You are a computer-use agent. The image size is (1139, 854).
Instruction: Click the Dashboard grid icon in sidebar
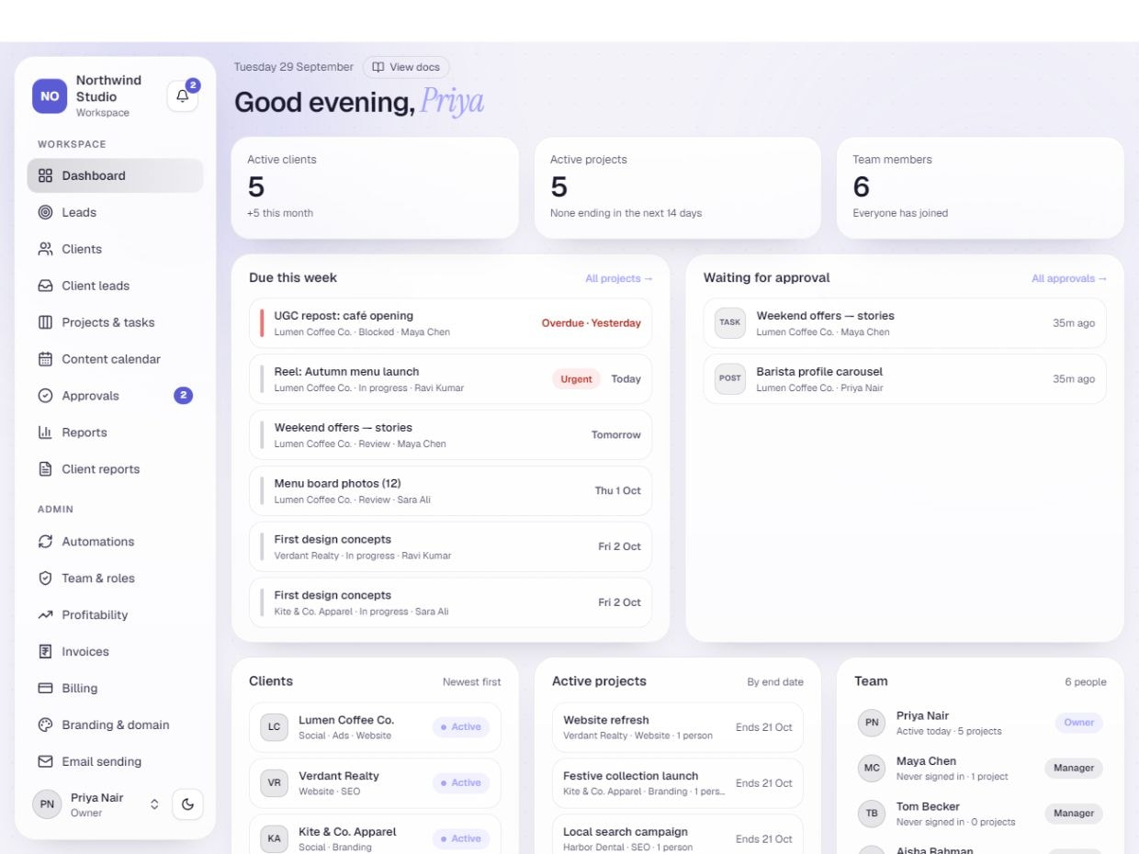click(x=46, y=175)
